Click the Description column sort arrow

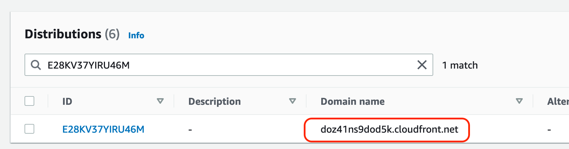[293, 101]
